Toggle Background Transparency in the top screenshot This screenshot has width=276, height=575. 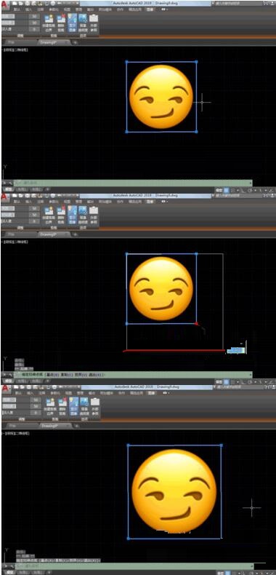point(83,22)
